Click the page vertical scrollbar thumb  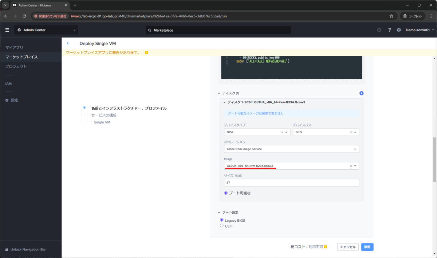pyautogui.click(x=434, y=160)
